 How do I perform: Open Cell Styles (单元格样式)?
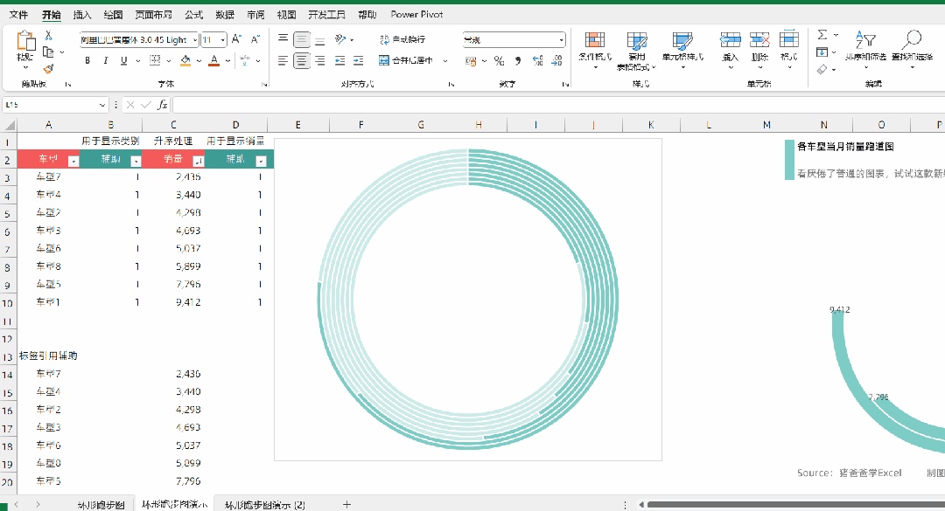682,50
